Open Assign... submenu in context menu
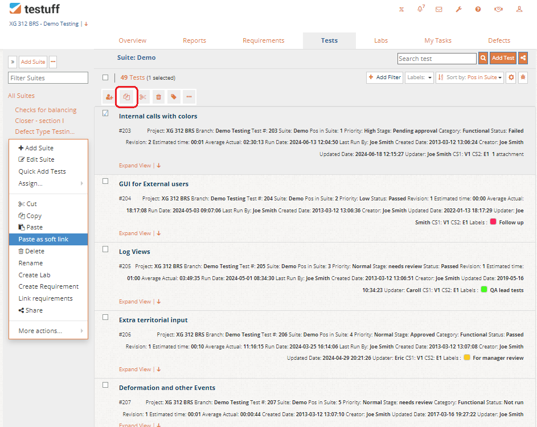 (x=48, y=183)
